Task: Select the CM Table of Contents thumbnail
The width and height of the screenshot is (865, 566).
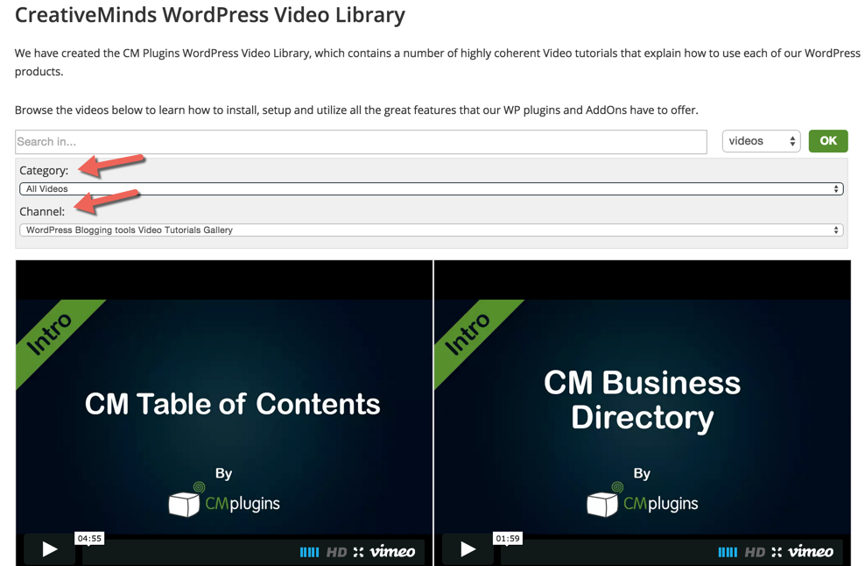Action: [x=224, y=413]
